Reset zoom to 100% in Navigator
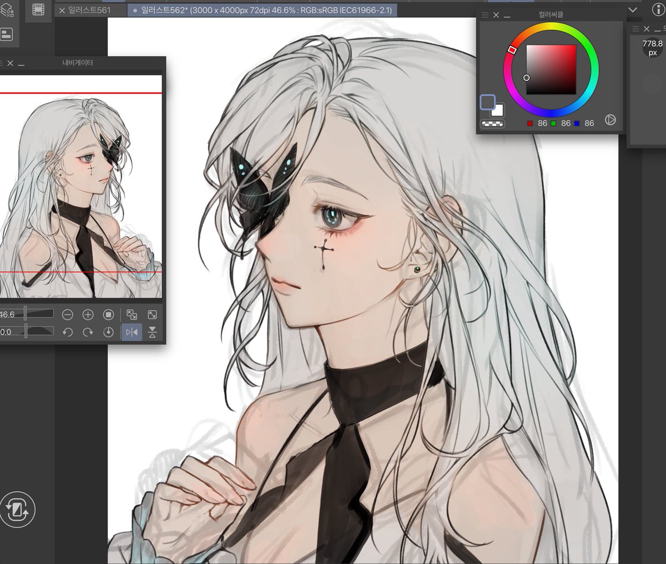The width and height of the screenshot is (666, 564). (108, 315)
